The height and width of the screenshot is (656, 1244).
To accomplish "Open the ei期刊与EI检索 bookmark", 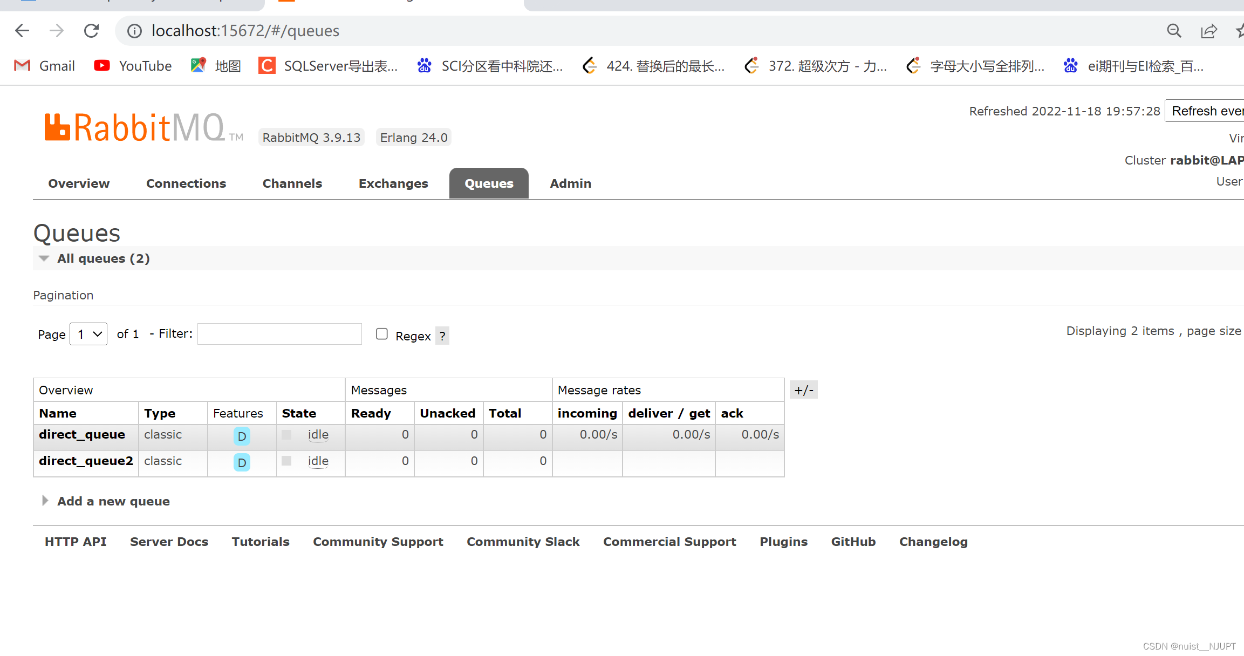I will [1133, 66].
